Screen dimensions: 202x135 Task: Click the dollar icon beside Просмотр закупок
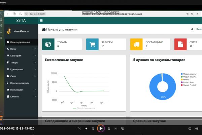[x=7, y=83]
